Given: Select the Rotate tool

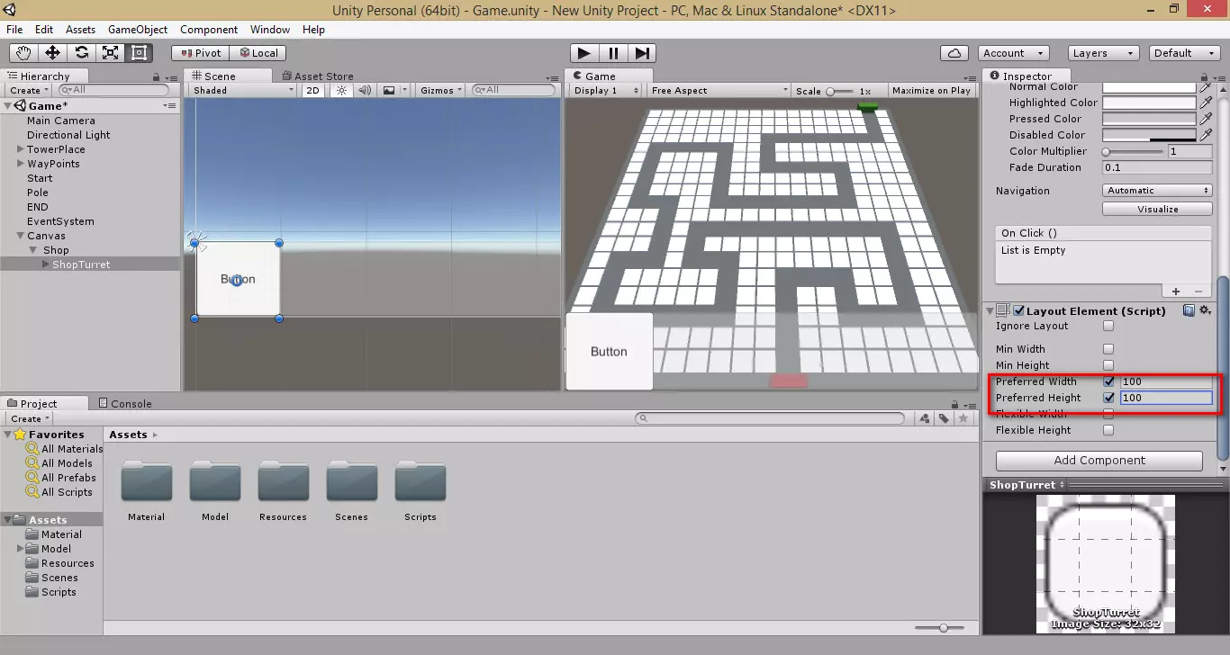Looking at the screenshot, I should coord(82,53).
